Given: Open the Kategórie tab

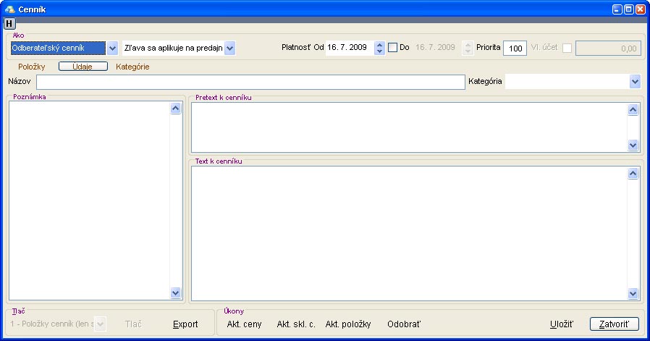Looking at the screenshot, I should pos(132,67).
